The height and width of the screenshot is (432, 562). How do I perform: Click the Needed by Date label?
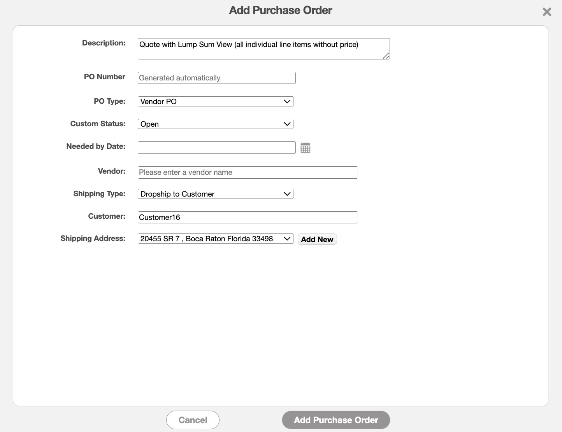[x=96, y=146]
